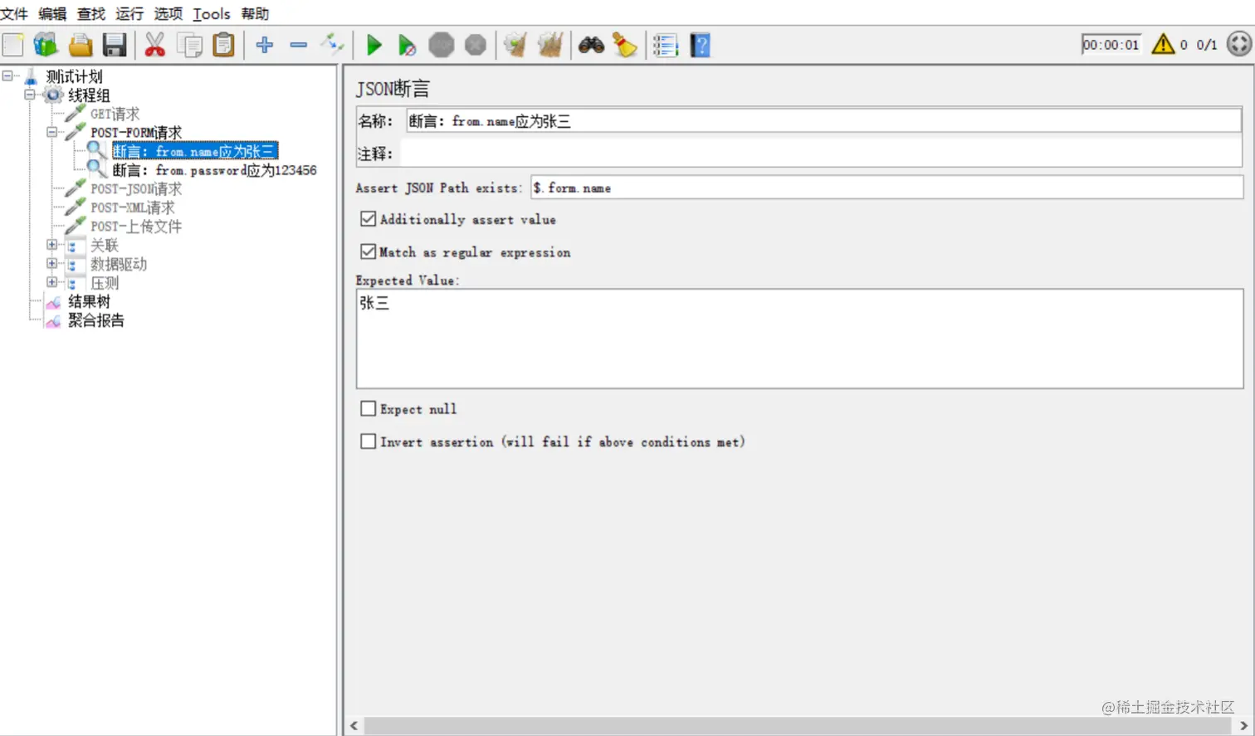Open the 选项 menu
The height and width of the screenshot is (736, 1255).
[x=168, y=14]
